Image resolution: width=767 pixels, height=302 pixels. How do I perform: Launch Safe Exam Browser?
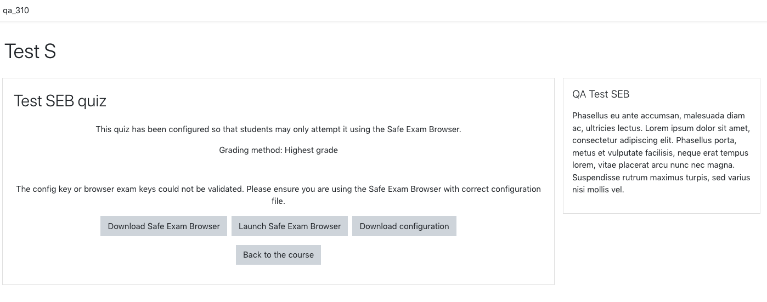tap(290, 226)
